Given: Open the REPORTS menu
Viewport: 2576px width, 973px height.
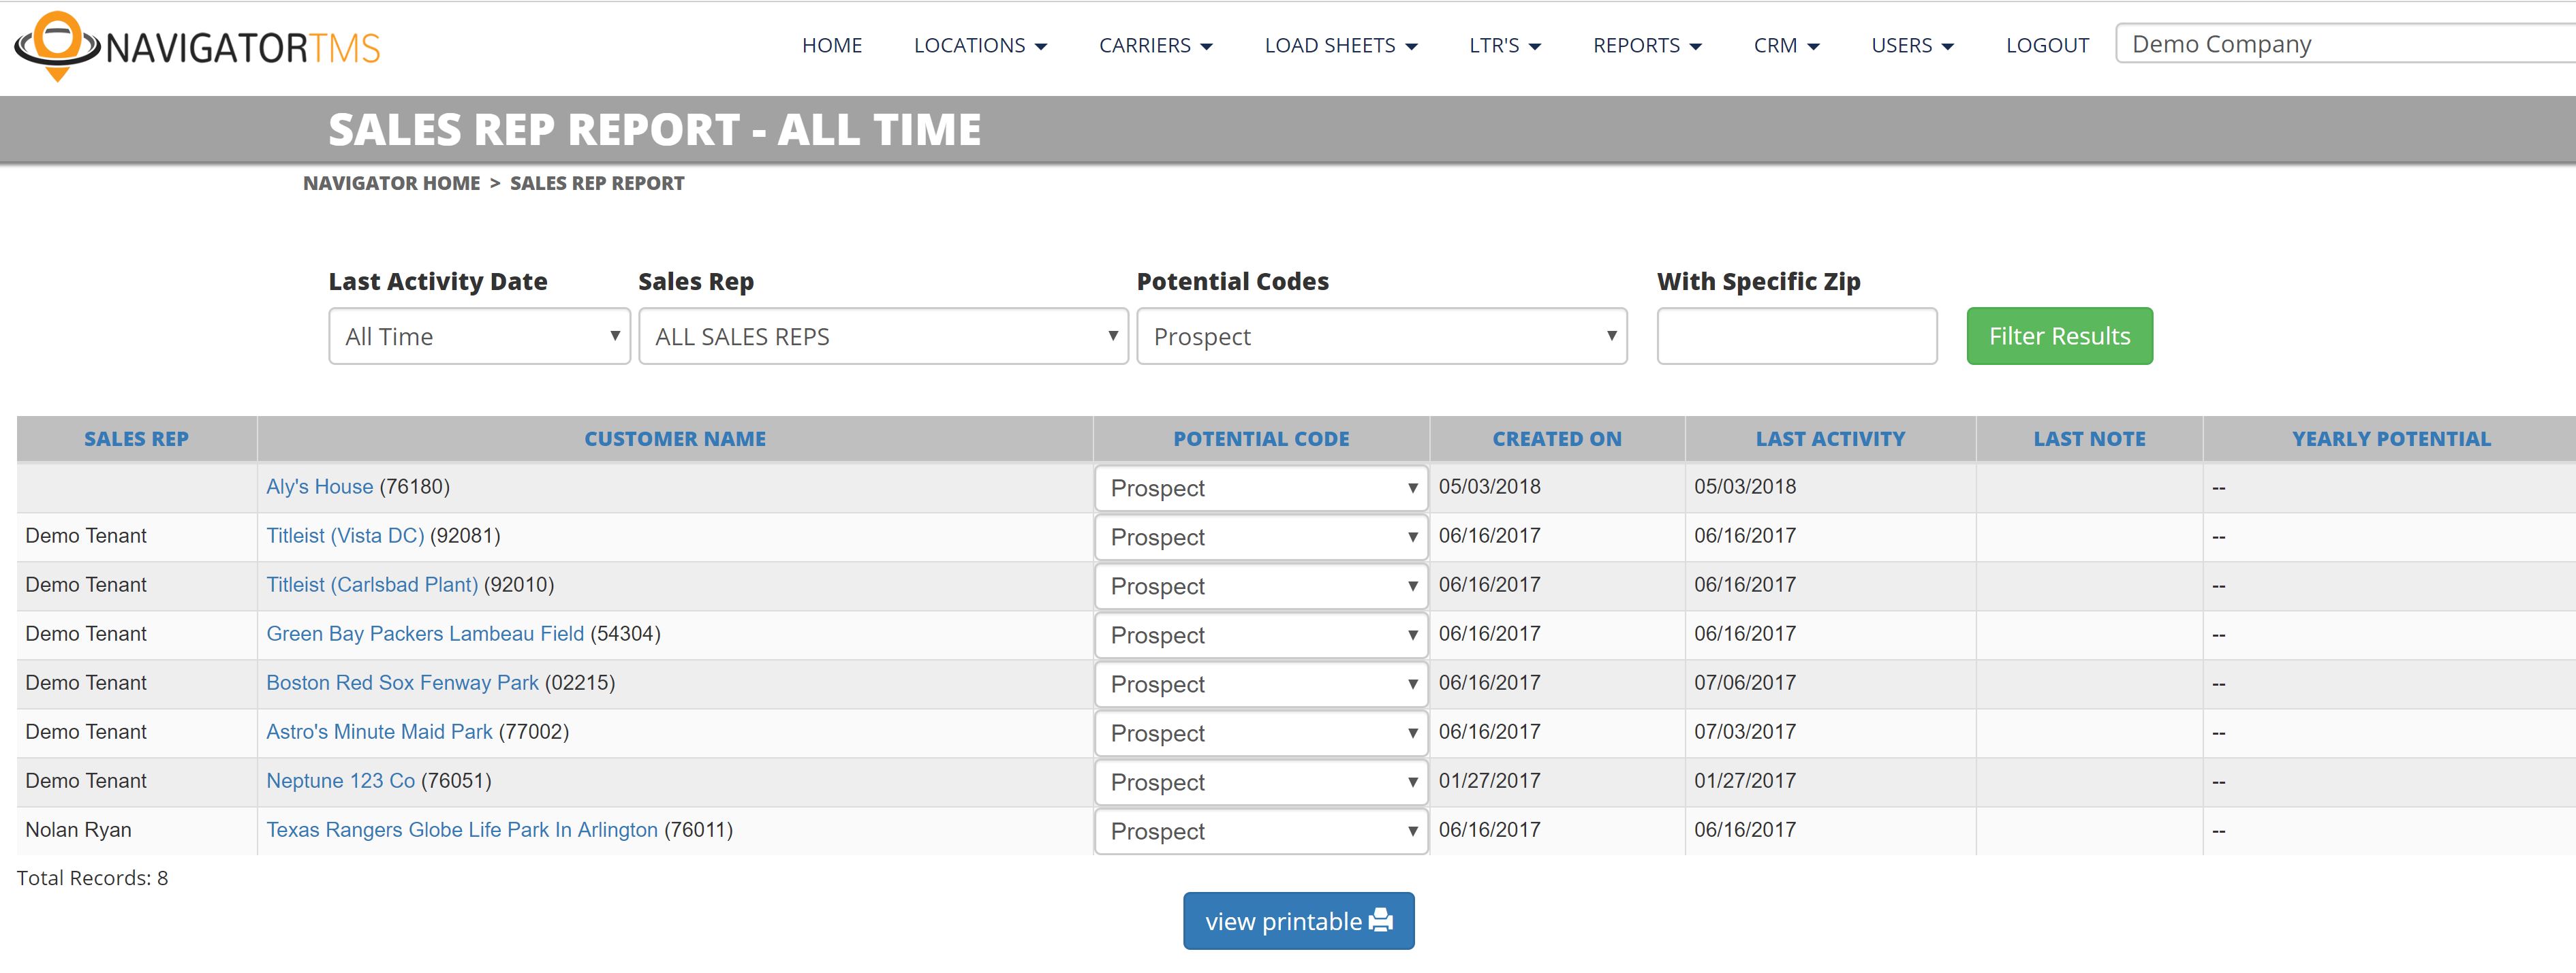Looking at the screenshot, I should point(1646,46).
